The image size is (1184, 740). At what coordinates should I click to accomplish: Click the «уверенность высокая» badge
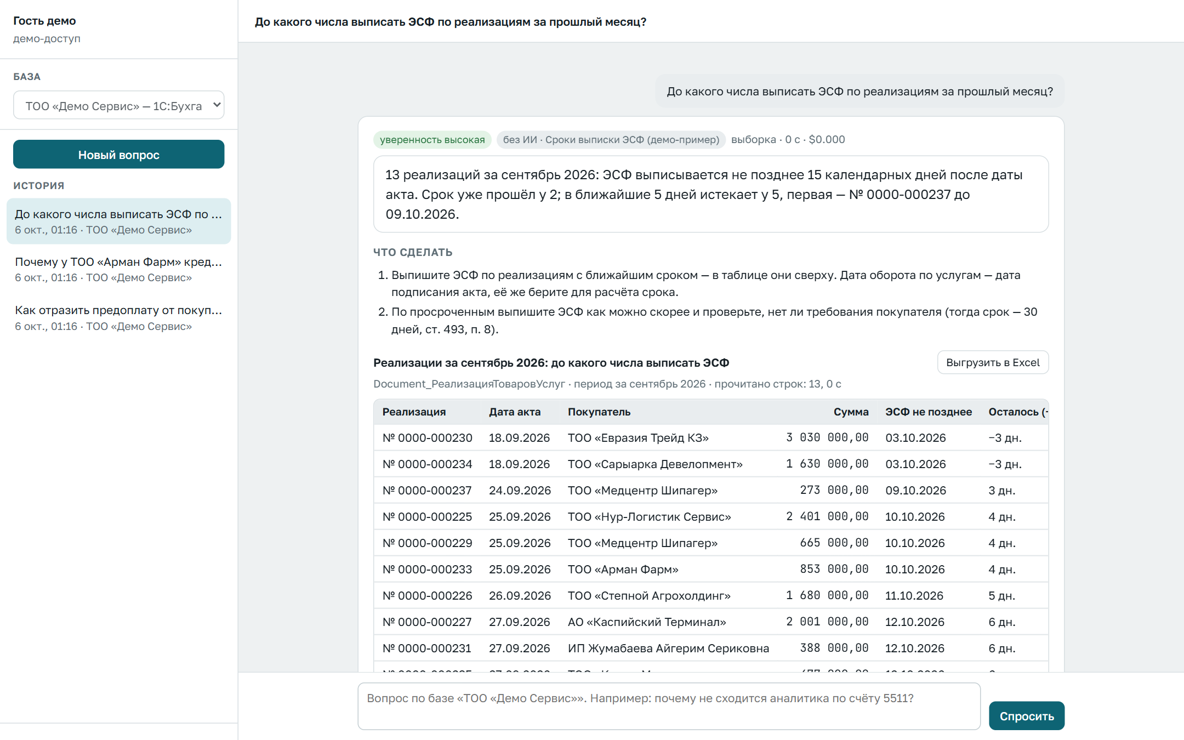coord(432,140)
